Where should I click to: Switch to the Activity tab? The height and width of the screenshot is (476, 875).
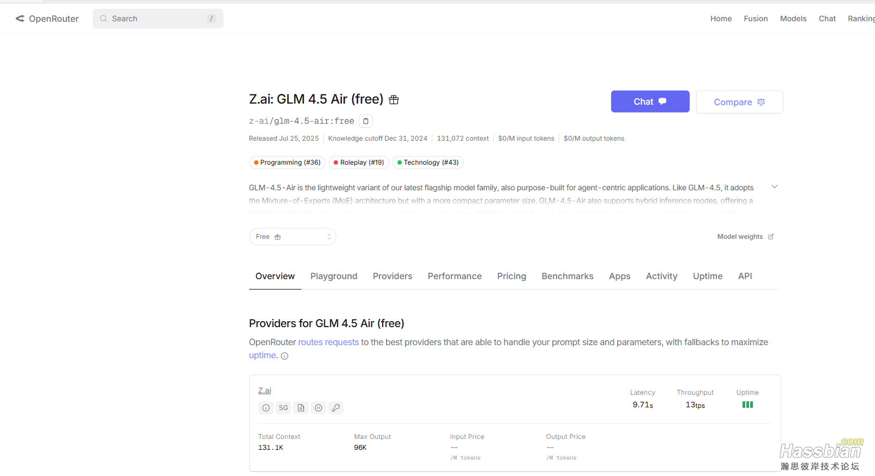pyautogui.click(x=662, y=276)
